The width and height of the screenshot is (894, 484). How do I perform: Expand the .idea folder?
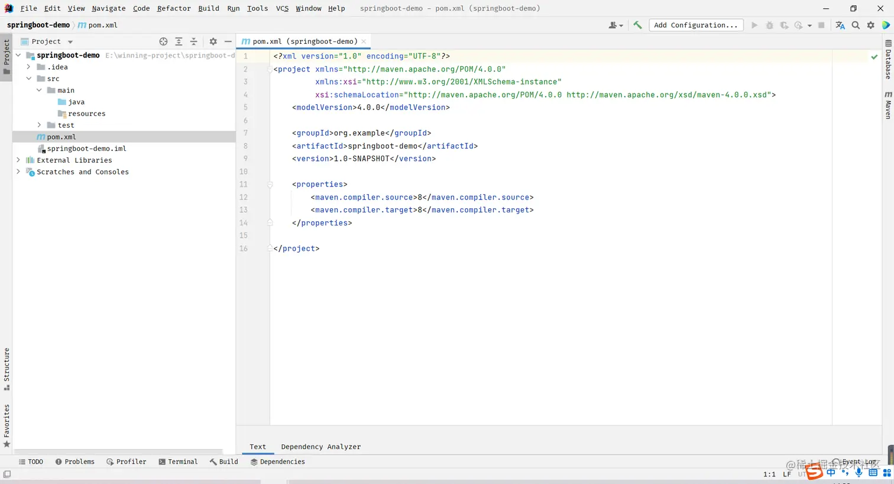28,67
